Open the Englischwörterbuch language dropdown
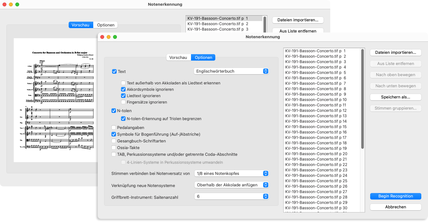This screenshot has width=428, height=223. pos(231,71)
